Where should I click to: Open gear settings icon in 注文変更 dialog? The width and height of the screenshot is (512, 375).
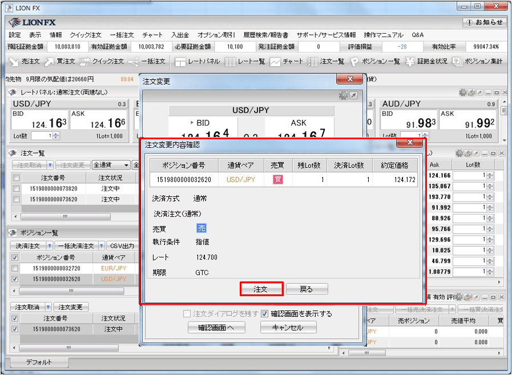click(x=344, y=95)
